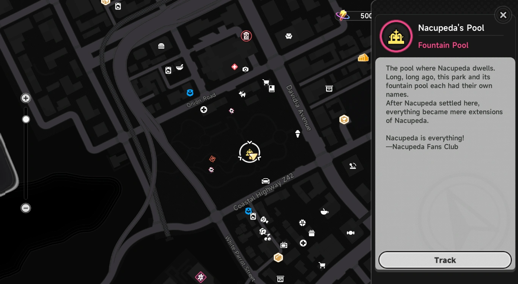The height and width of the screenshot is (284, 518).
Task: Click the pink creature icon near Onion Road
Action: click(231, 111)
